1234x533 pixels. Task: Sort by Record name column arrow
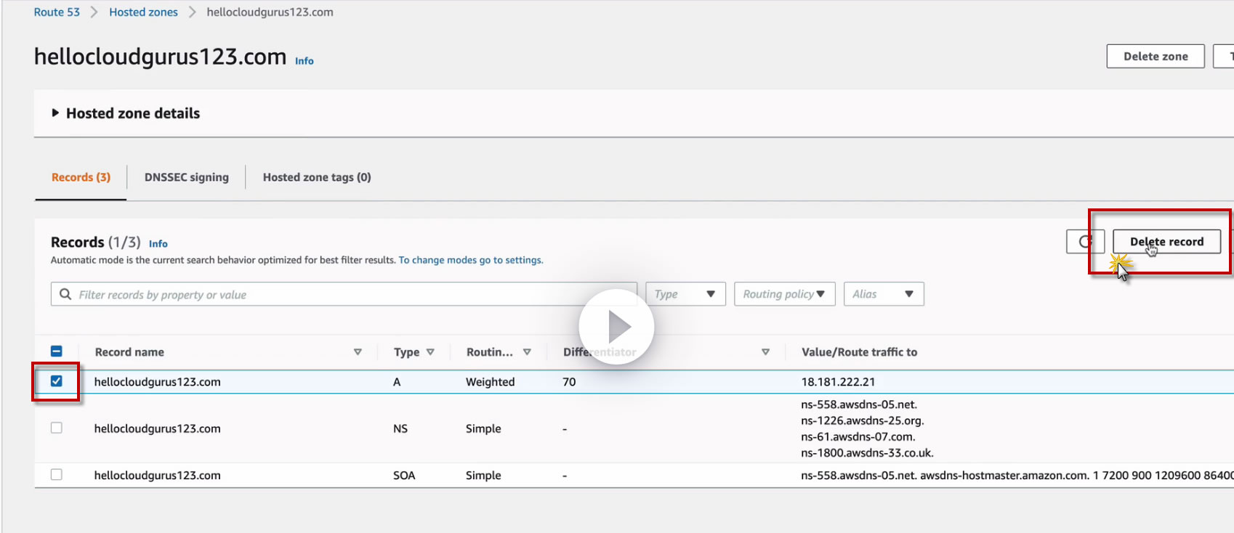coord(358,352)
